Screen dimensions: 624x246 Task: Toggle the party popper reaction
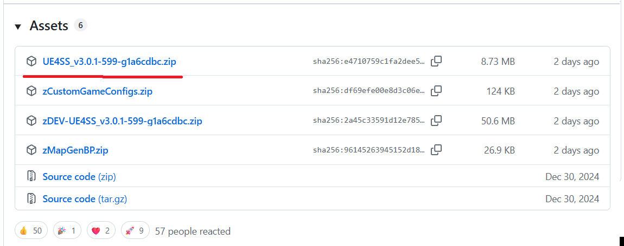pyautogui.click(x=67, y=231)
